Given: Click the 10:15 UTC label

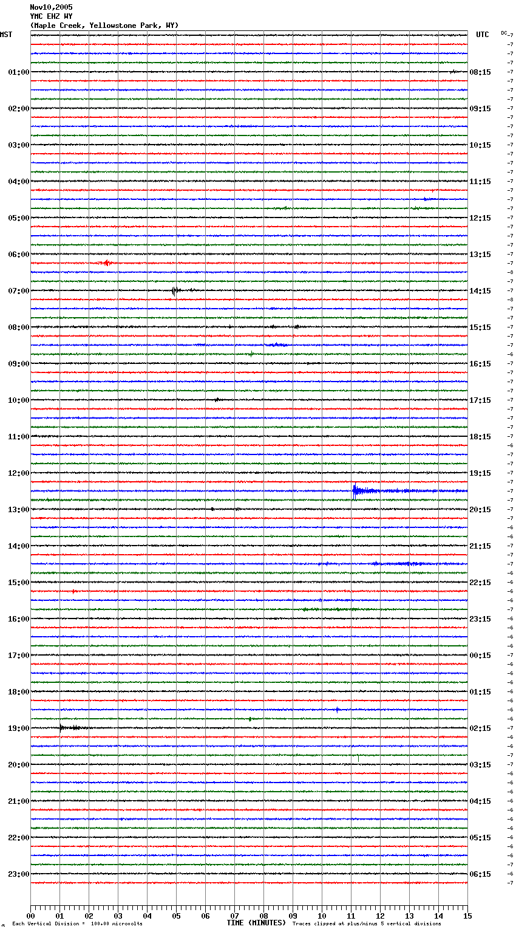Looking at the screenshot, I should point(480,145).
